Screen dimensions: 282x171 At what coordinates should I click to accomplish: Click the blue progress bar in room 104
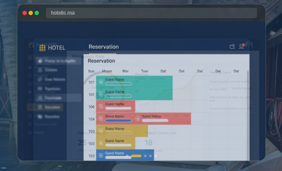119,121
